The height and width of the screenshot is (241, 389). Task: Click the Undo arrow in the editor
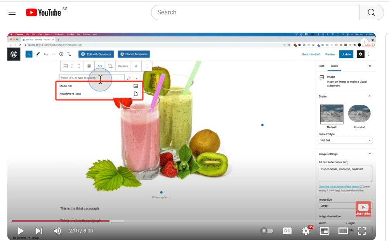(46, 54)
